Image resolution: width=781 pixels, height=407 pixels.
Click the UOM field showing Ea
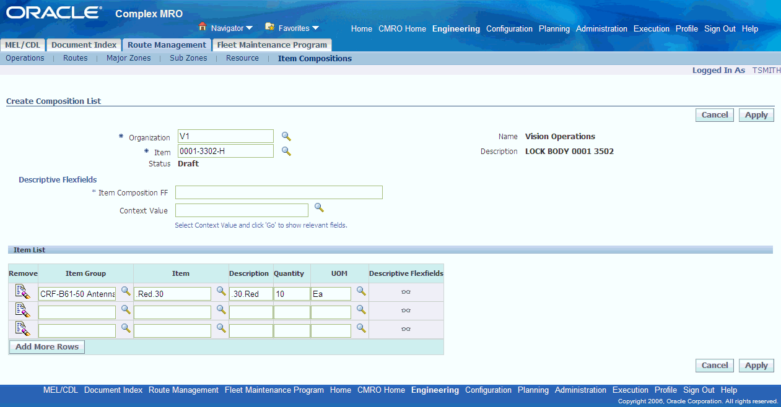click(x=331, y=294)
